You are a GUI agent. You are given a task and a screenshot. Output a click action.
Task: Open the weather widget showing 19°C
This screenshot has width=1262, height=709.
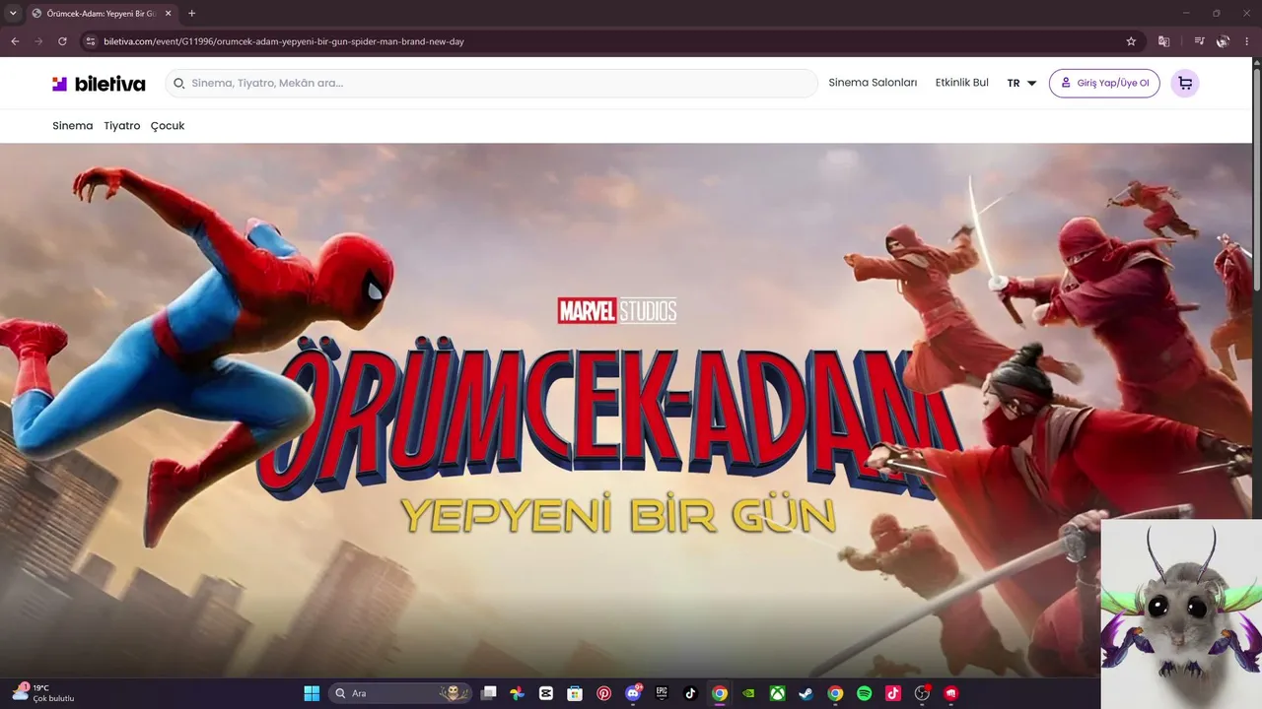[43, 693]
